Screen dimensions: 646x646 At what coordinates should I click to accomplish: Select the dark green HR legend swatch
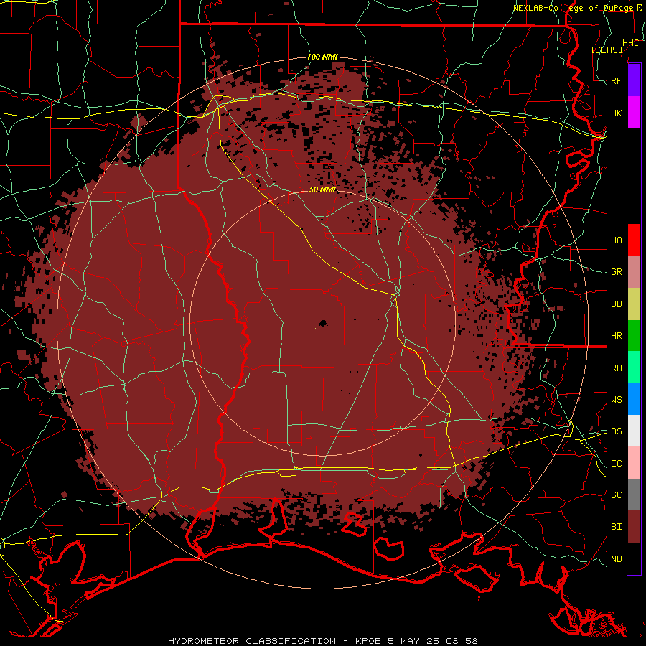pyautogui.click(x=634, y=336)
